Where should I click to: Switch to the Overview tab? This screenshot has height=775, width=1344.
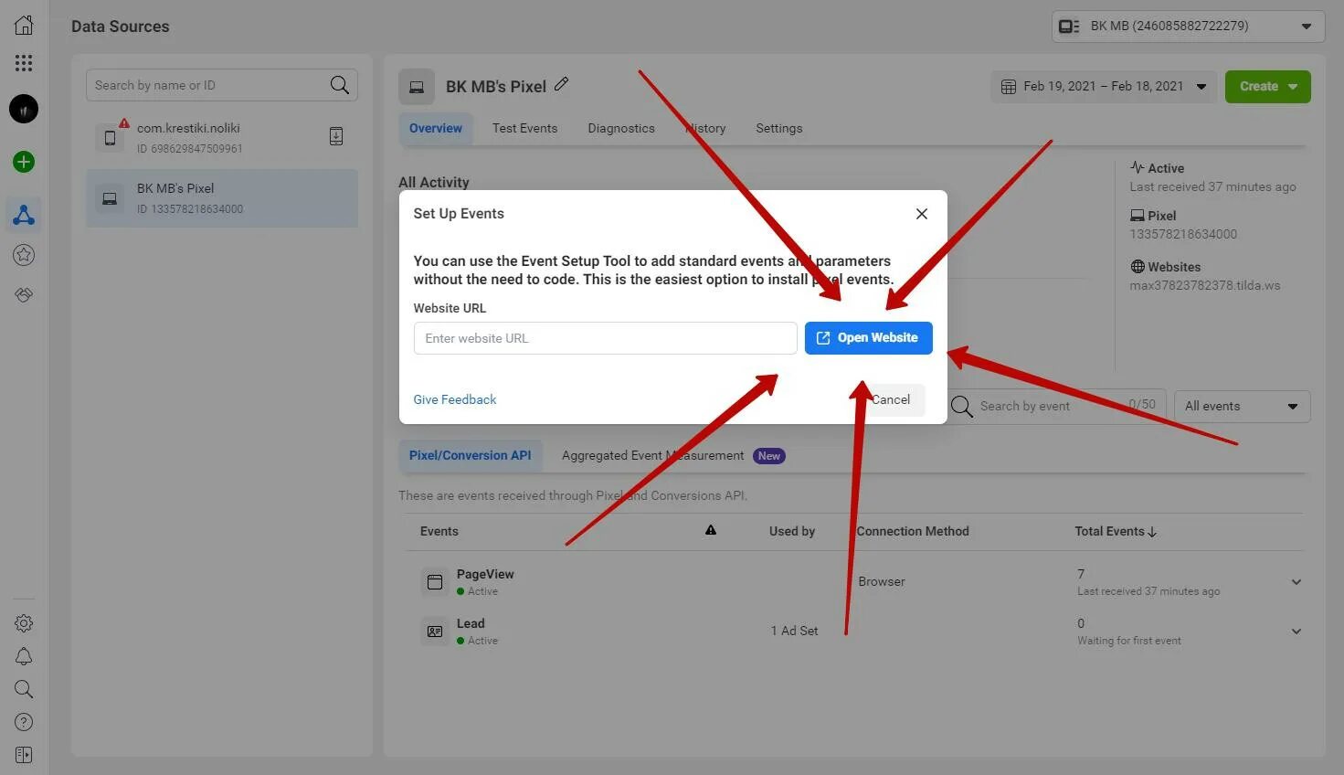[436, 129]
